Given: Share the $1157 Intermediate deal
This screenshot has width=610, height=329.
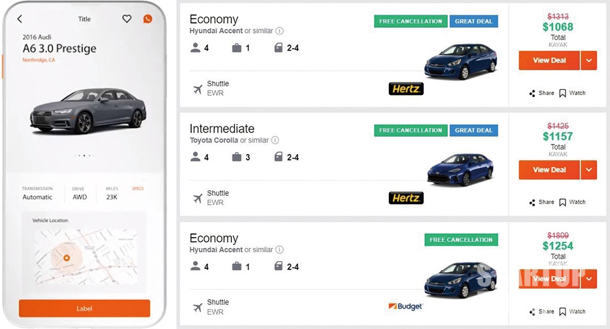Looking at the screenshot, I should 541,202.
